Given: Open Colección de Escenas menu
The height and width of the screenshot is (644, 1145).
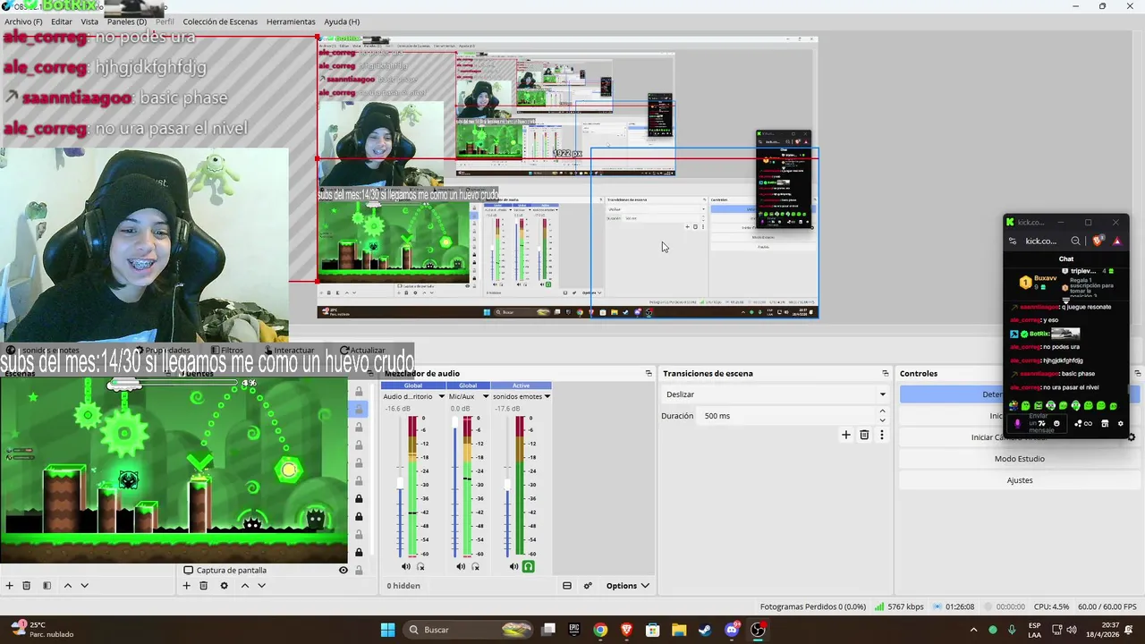Looking at the screenshot, I should [x=220, y=21].
